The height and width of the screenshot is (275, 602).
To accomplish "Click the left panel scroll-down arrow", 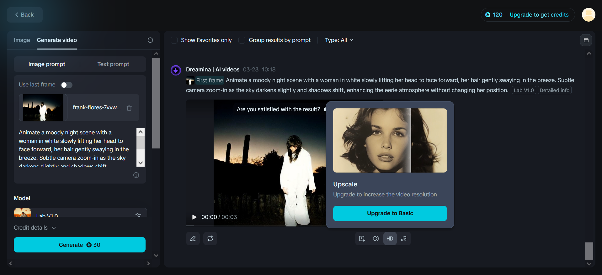I will [156, 256].
